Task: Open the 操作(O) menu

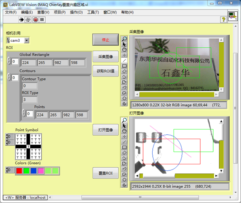Action: (77, 12)
